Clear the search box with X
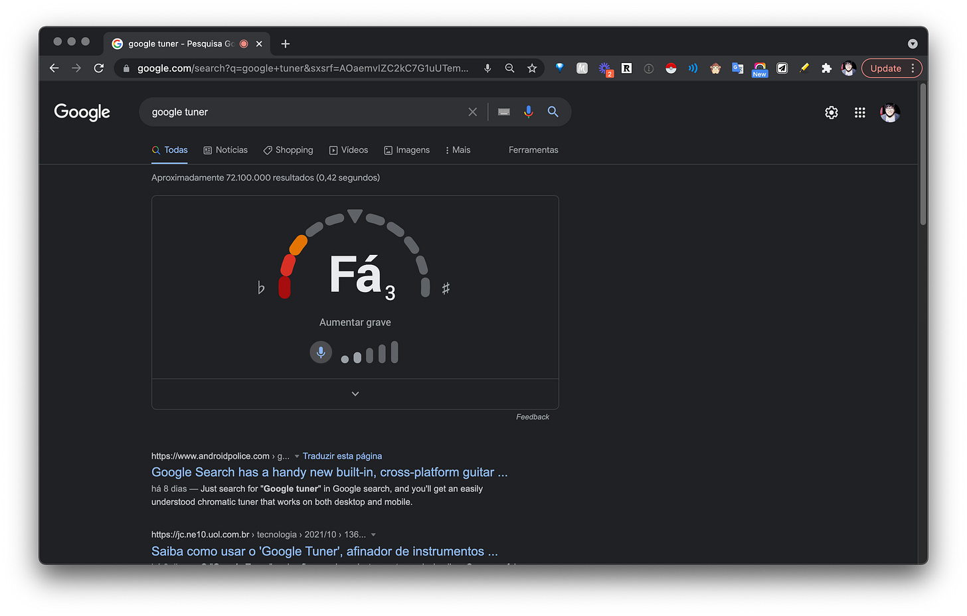 [x=473, y=112]
